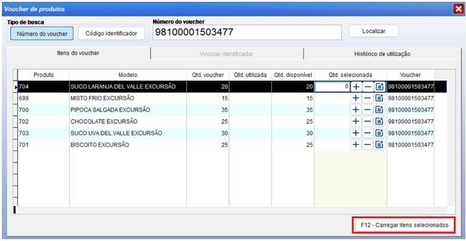The width and height of the screenshot is (466, 241).
Task: Click the Voucher column header
Action: coord(410,75)
